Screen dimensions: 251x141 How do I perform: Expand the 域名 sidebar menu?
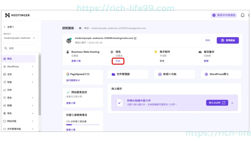32,113
